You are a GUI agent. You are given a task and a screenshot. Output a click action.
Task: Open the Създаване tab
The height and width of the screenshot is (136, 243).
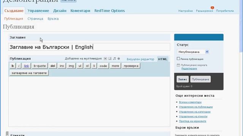[x=14, y=11]
